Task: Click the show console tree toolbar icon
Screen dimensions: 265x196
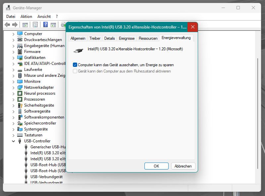Action: [x=25, y=25]
